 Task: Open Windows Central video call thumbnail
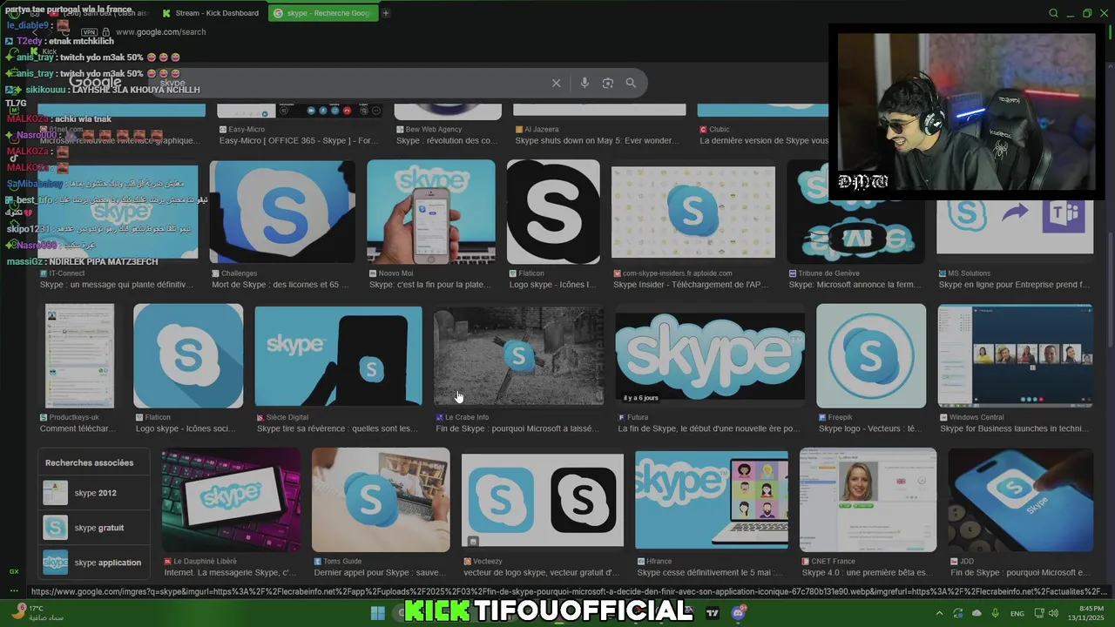1015,355
